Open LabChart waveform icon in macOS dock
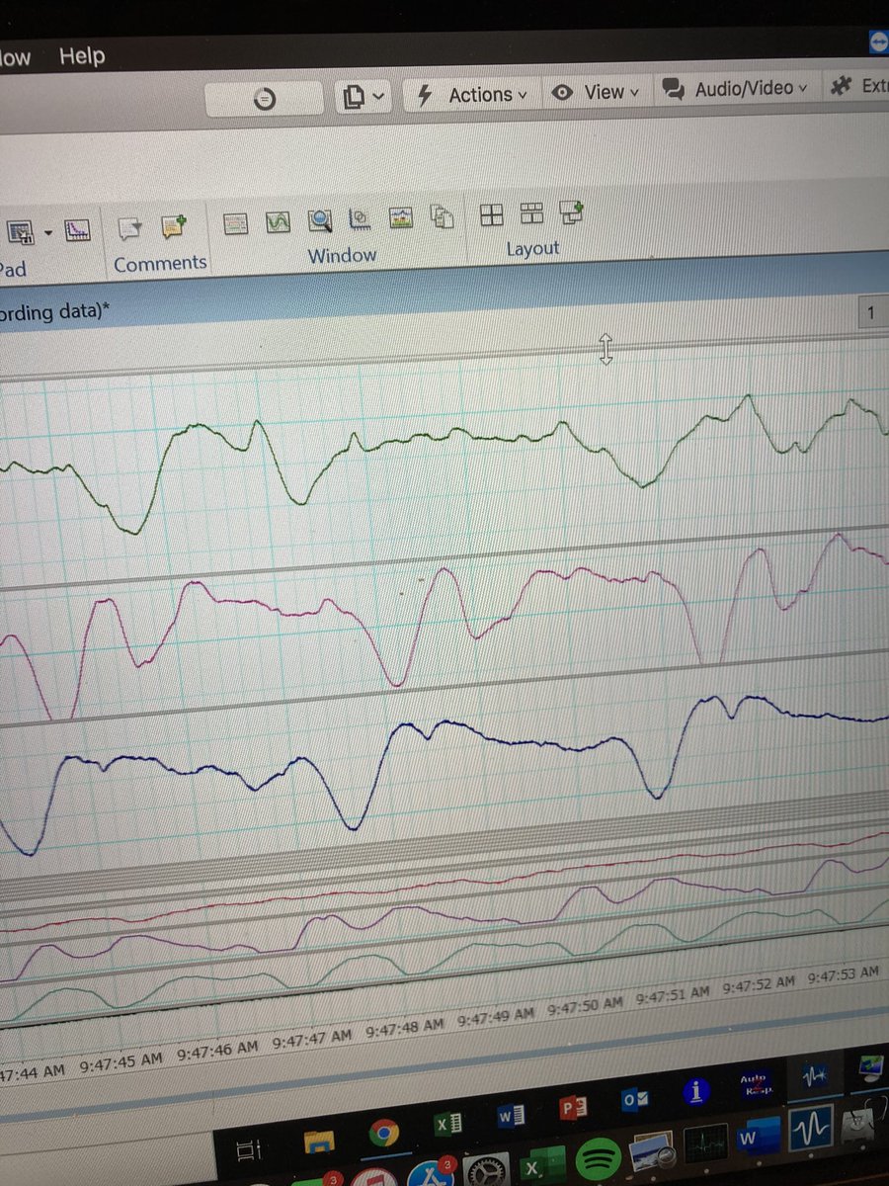This screenshot has height=1186, width=889. pyautogui.click(x=810, y=1128)
